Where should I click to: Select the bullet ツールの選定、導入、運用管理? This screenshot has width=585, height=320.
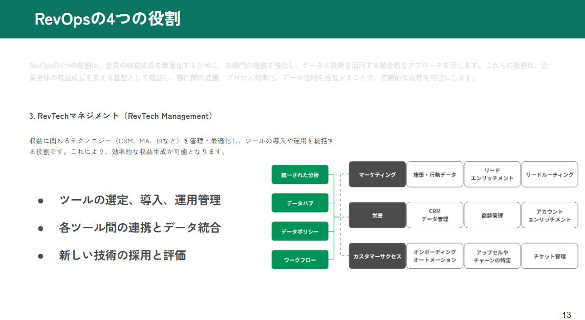(140, 200)
